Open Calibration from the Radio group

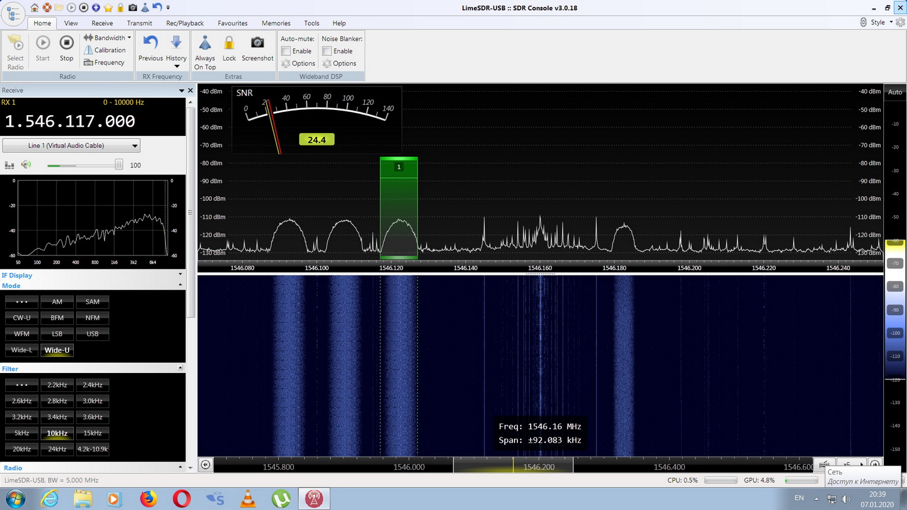coord(105,50)
